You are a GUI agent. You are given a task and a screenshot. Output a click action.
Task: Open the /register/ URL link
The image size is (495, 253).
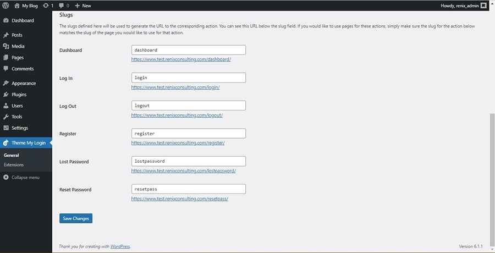coord(178,143)
